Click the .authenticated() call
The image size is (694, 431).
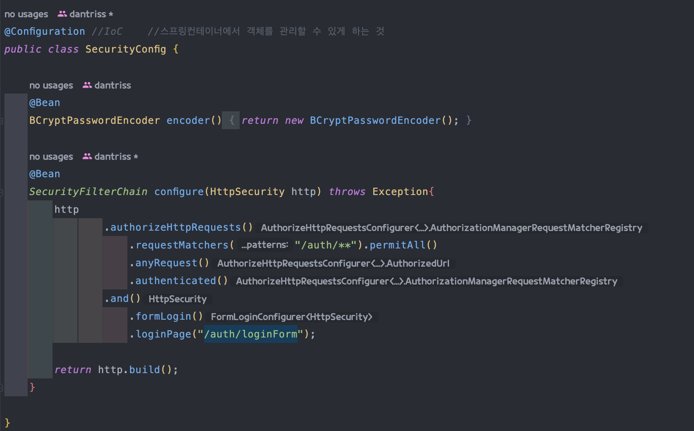click(179, 281)
